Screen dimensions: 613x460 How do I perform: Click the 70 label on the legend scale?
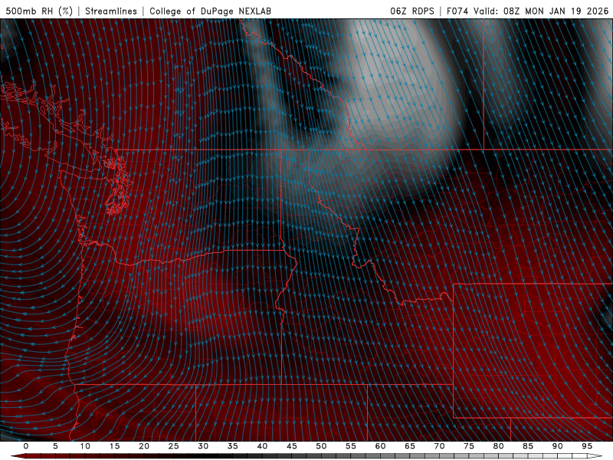(439, 446)
